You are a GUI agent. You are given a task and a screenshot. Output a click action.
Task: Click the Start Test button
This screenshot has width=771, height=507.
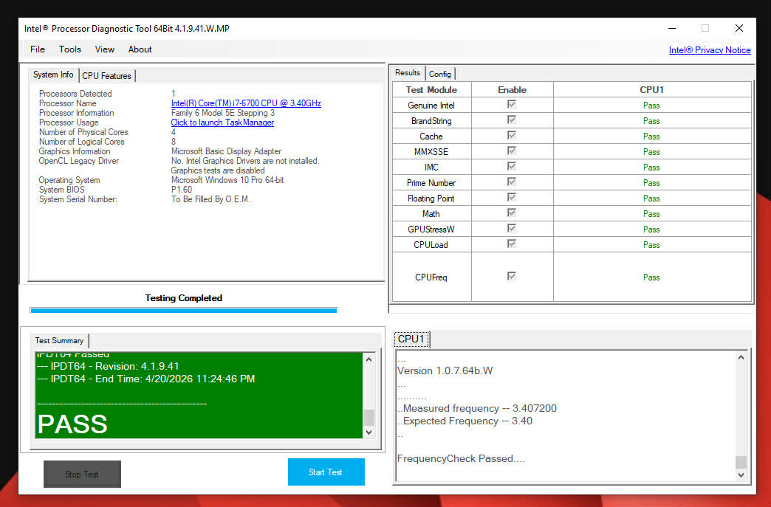click(326, 472)
